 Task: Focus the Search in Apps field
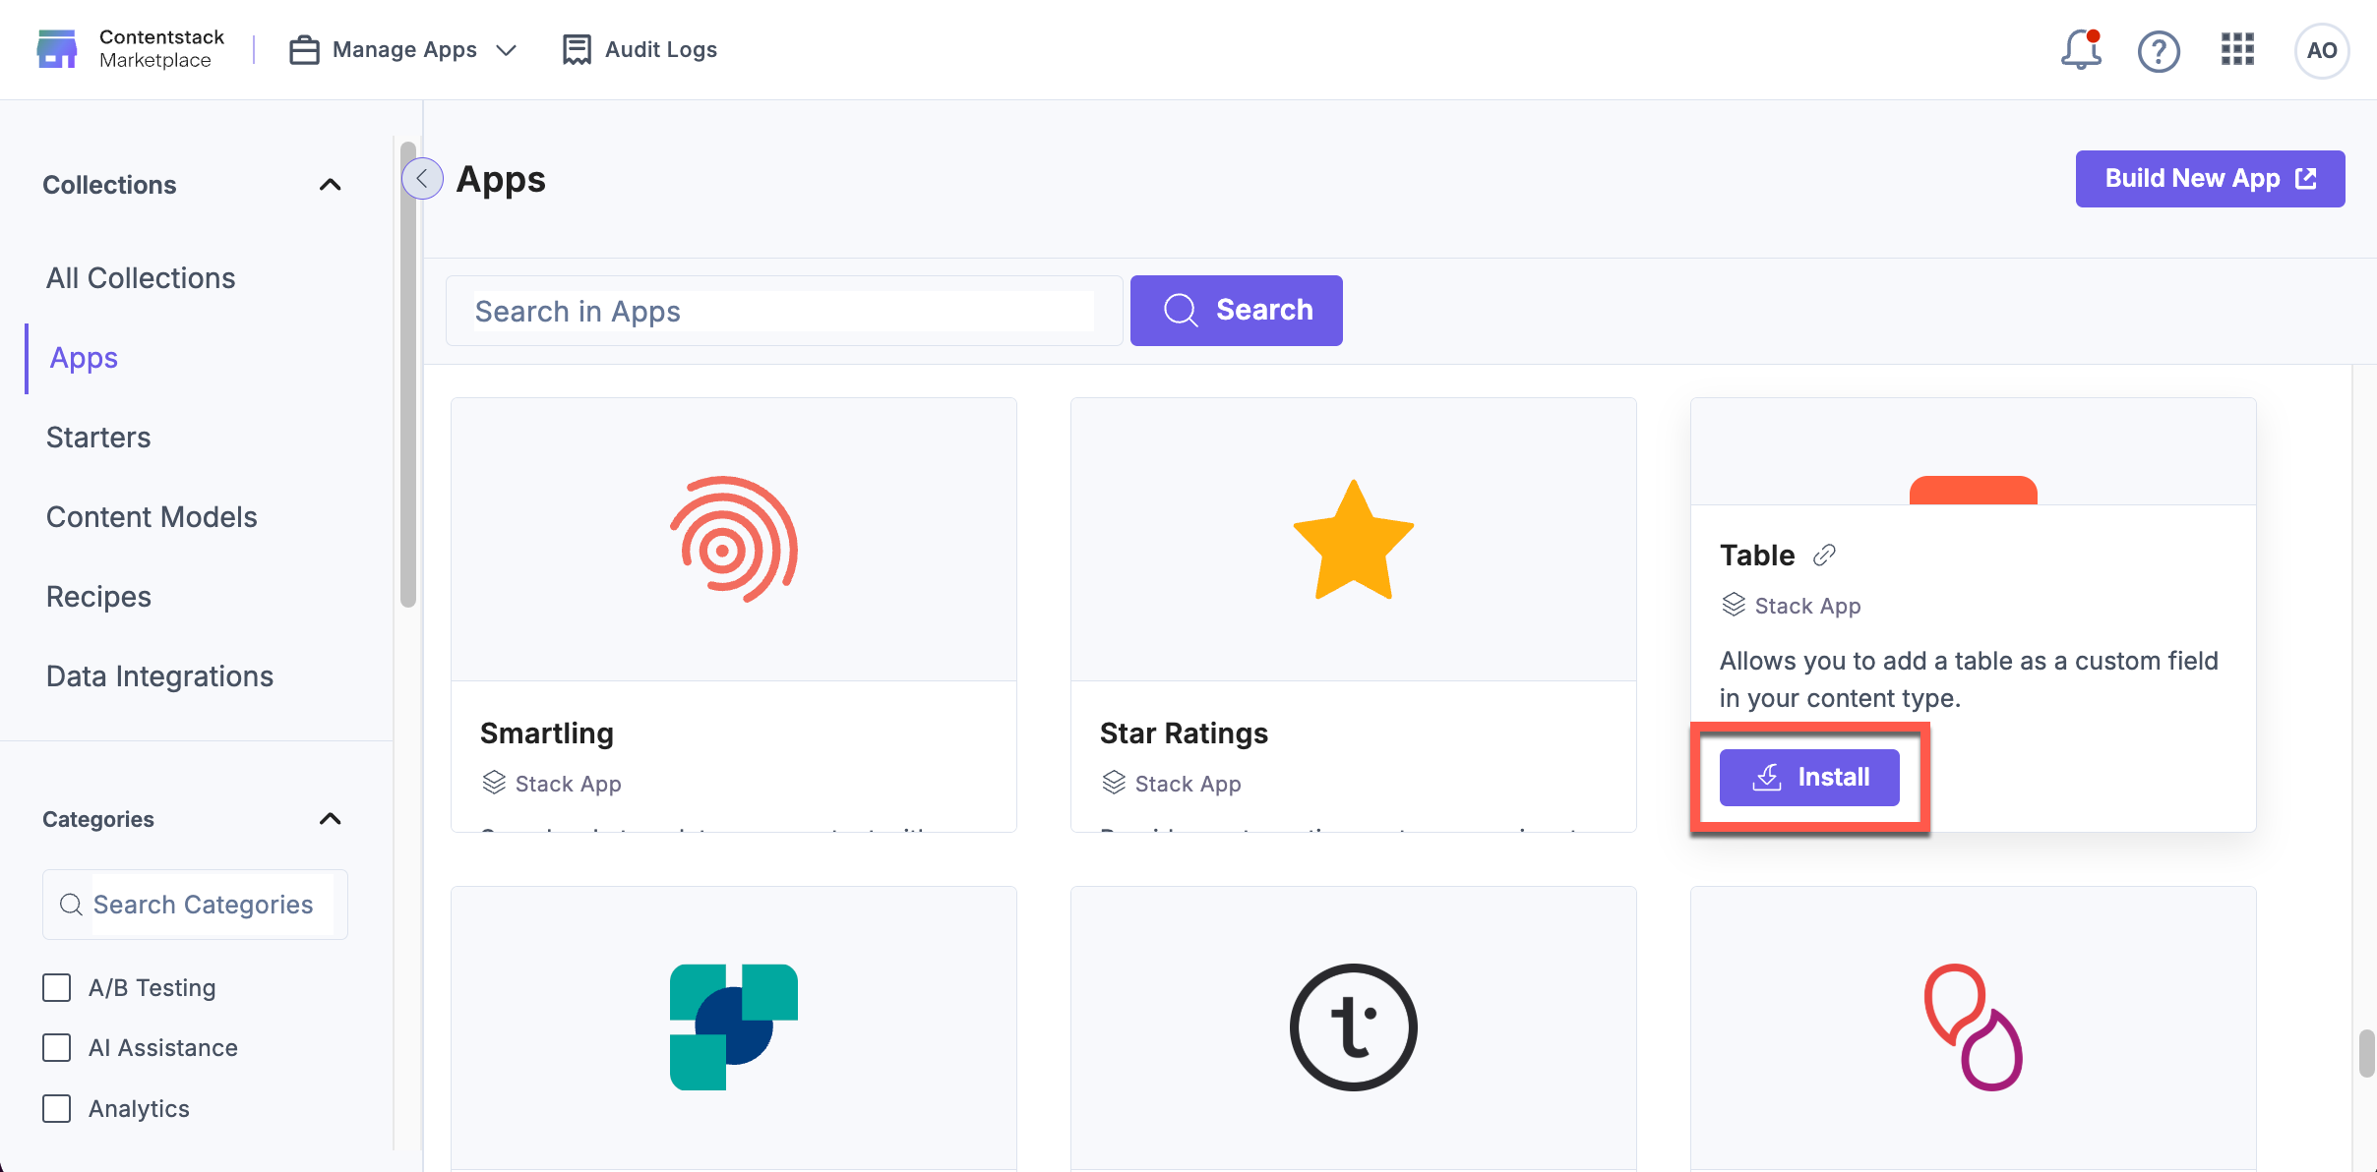(x=784, y=311)
